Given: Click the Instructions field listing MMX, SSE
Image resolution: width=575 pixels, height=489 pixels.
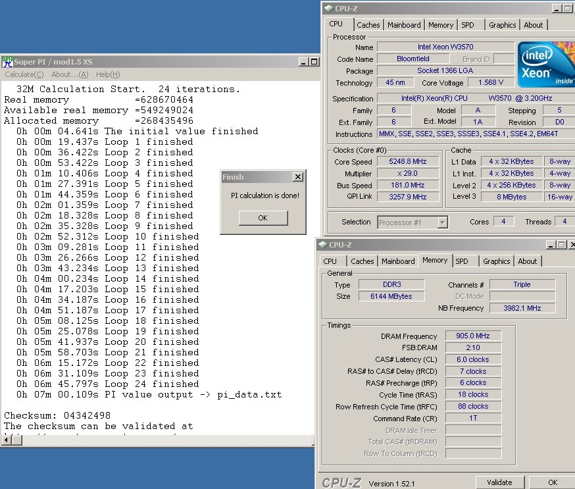Looking at the screenshot, I should pos(476,134).
